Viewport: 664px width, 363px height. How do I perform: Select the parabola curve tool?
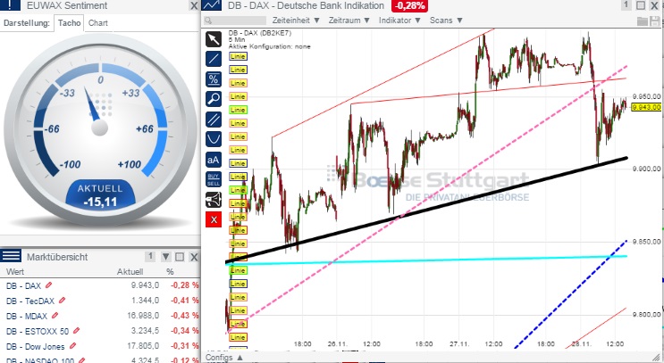(x=214, y=139)
